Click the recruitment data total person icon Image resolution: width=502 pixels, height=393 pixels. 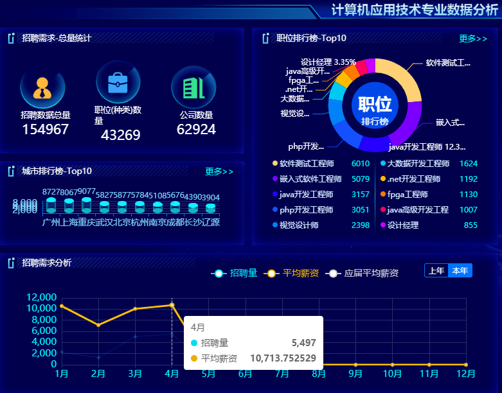[x=42, y=87]
